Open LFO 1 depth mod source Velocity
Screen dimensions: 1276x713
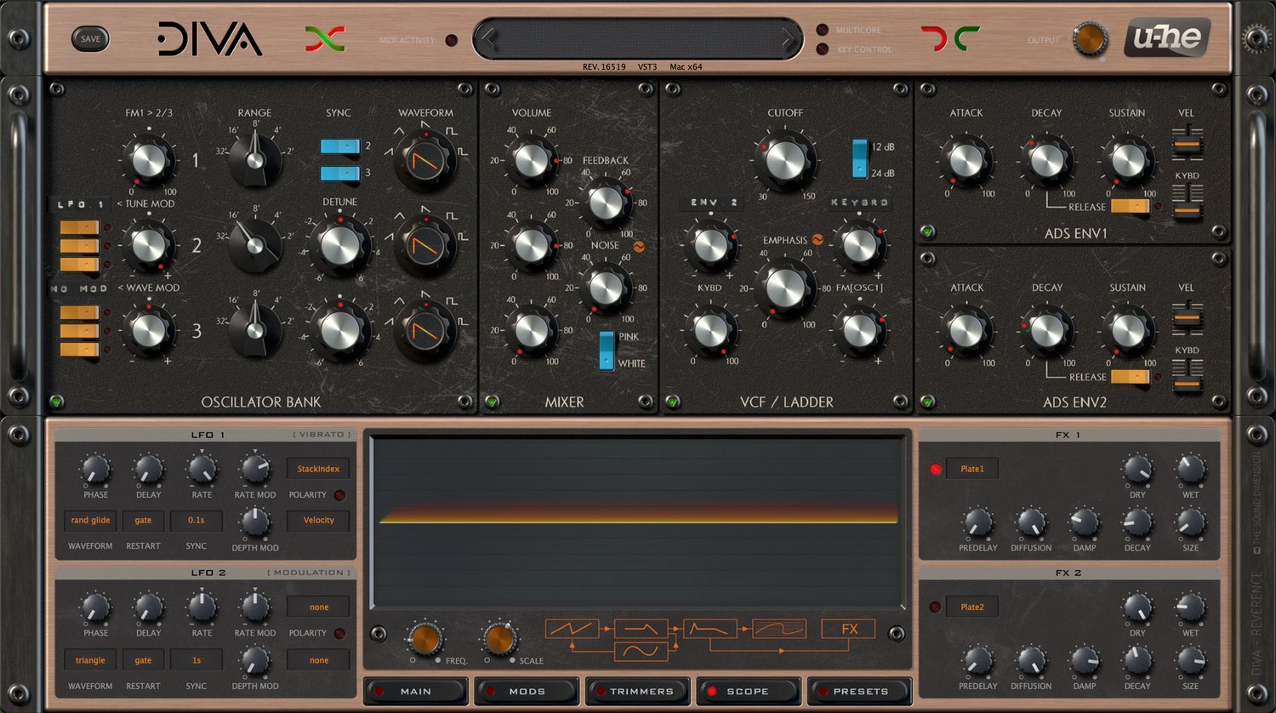tap(318, 520)
